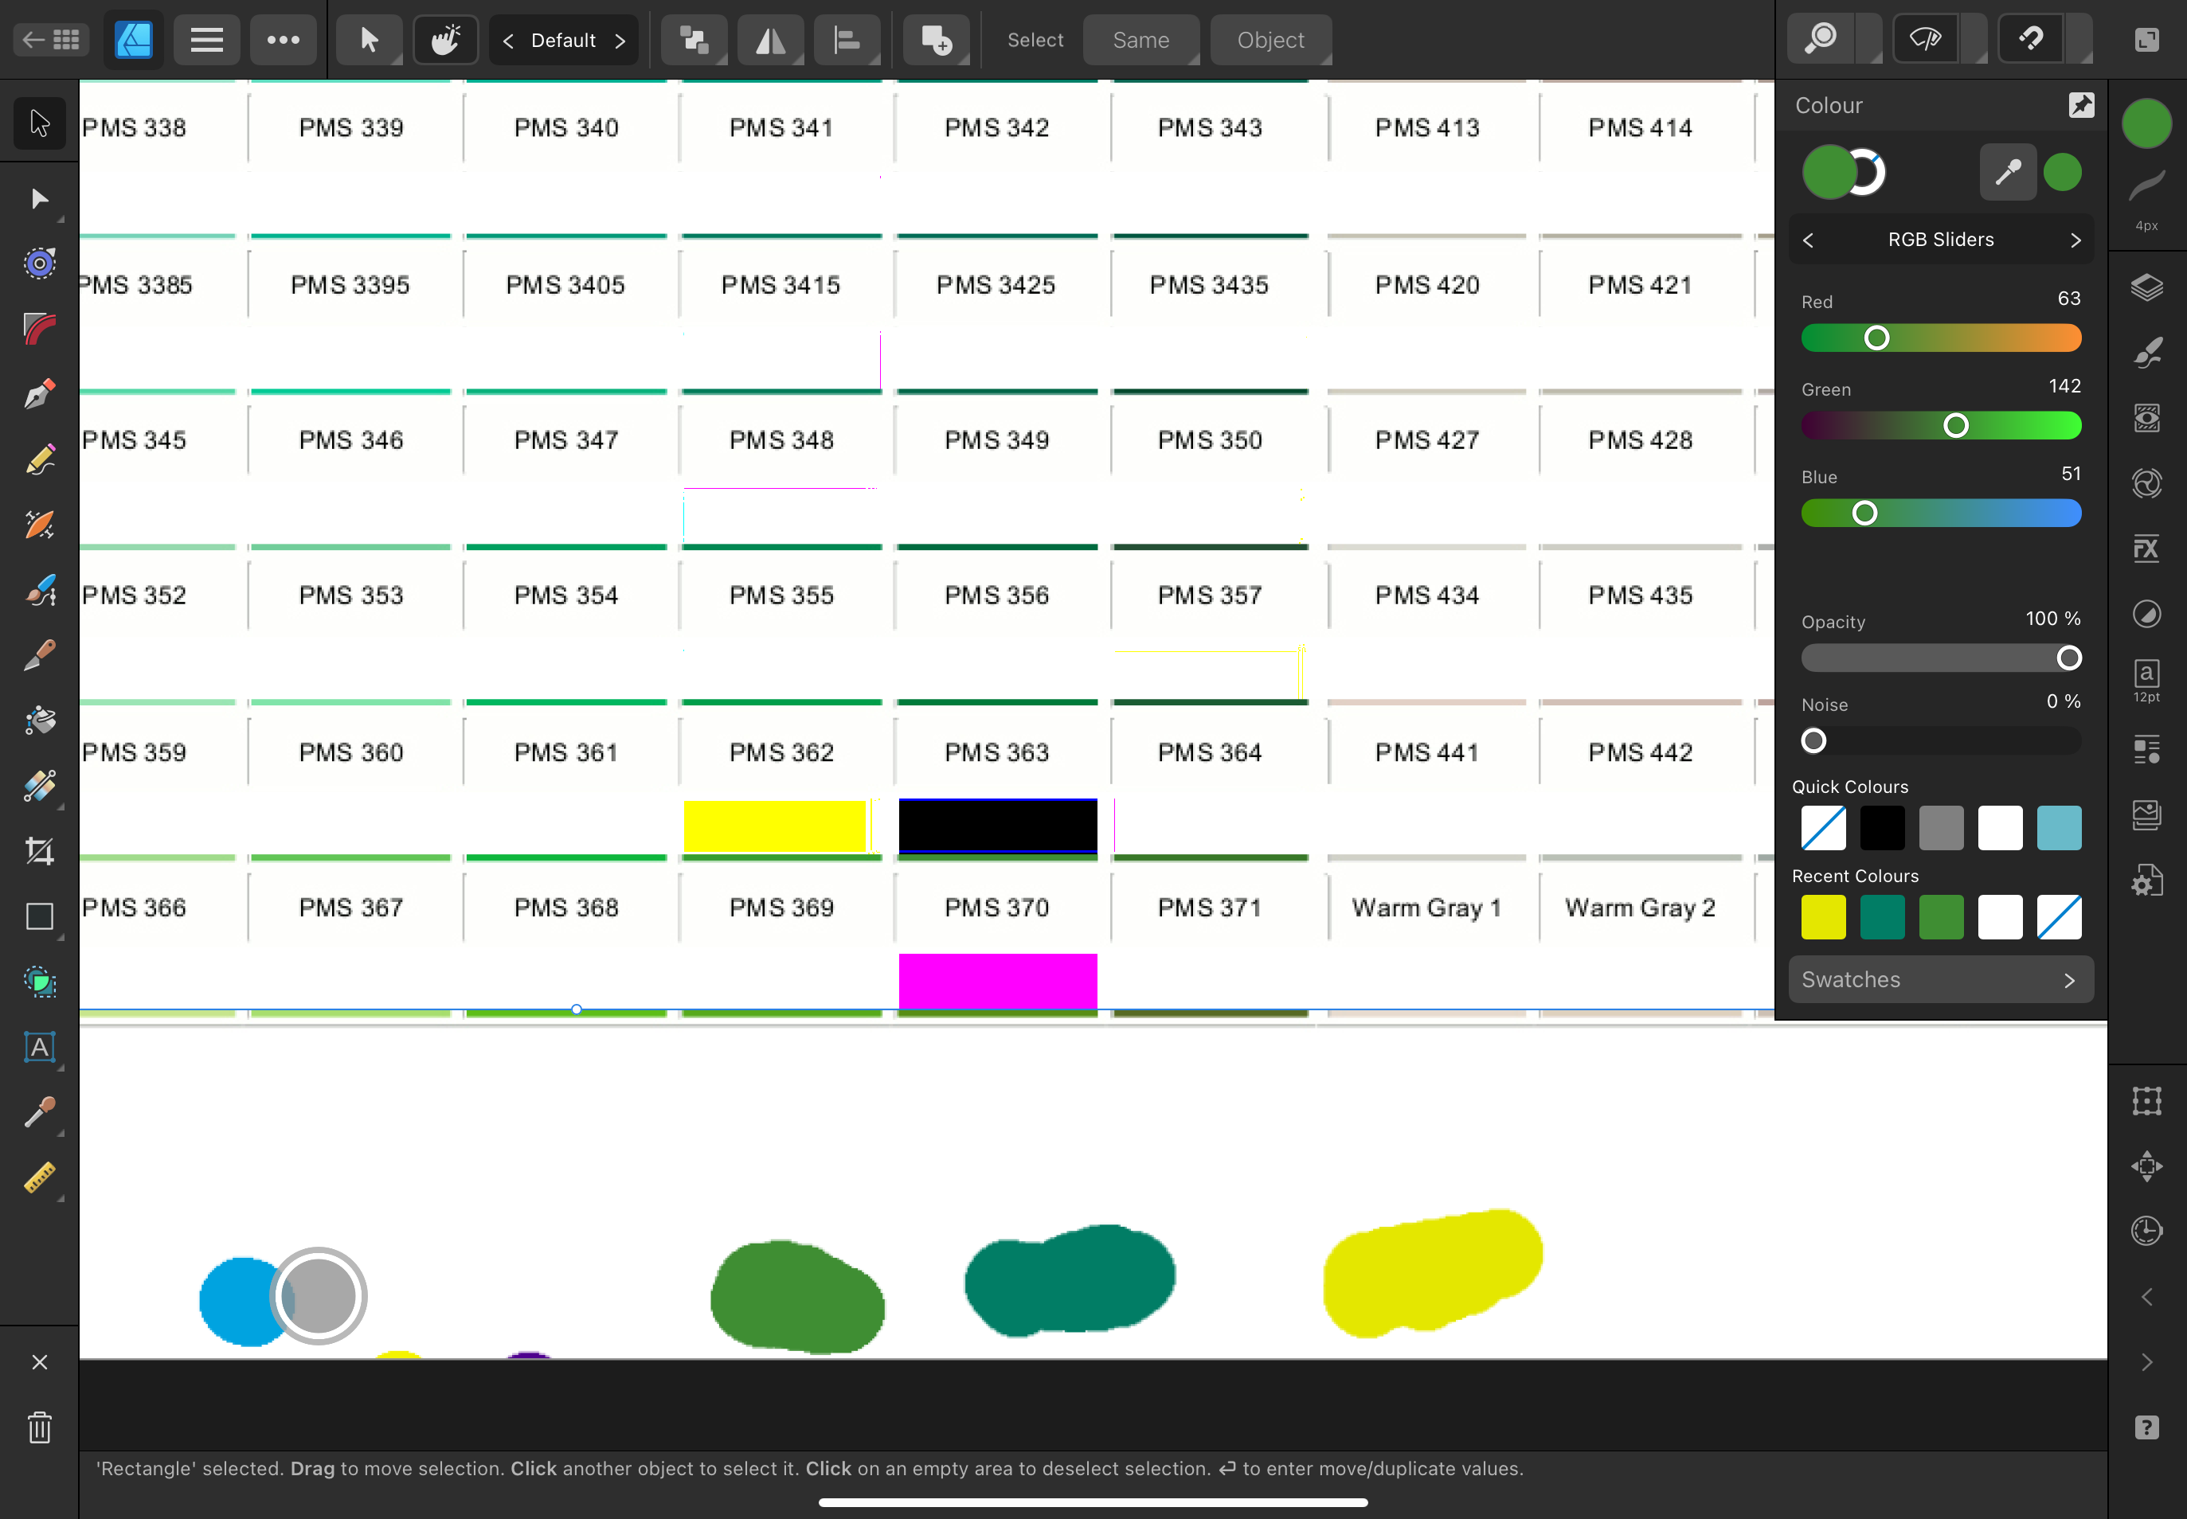The height and width of the screenshot is (1519, 2187).
Task: Activate the fill colour circle selector
Action: (x=1828, y=172)
